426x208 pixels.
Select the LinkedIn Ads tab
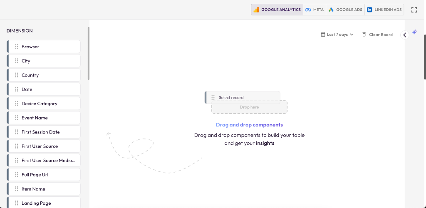[x=384, y=10]
